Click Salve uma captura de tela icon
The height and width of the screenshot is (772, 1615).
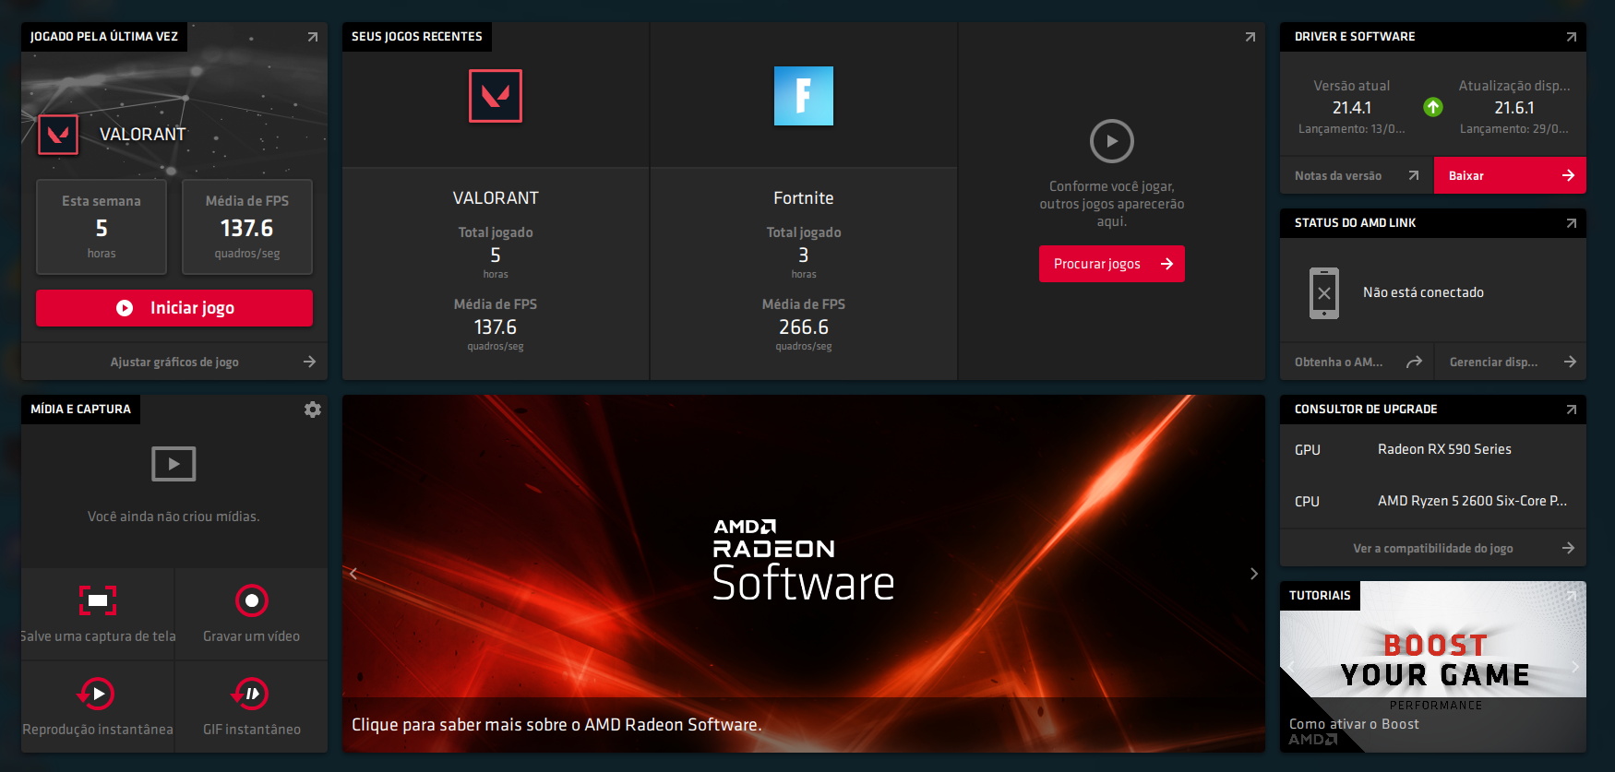(x=98, y=600)
